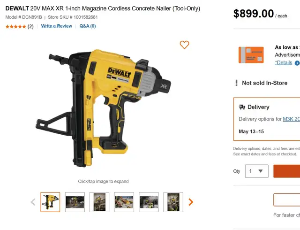Open the *Details financing link

click(x=284, y=63)
